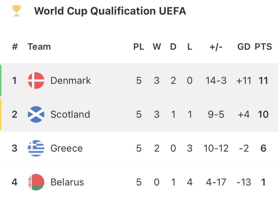Sort table by GD column header
Viewport: 278px width, 198px height.
click(x=244, y=47)
